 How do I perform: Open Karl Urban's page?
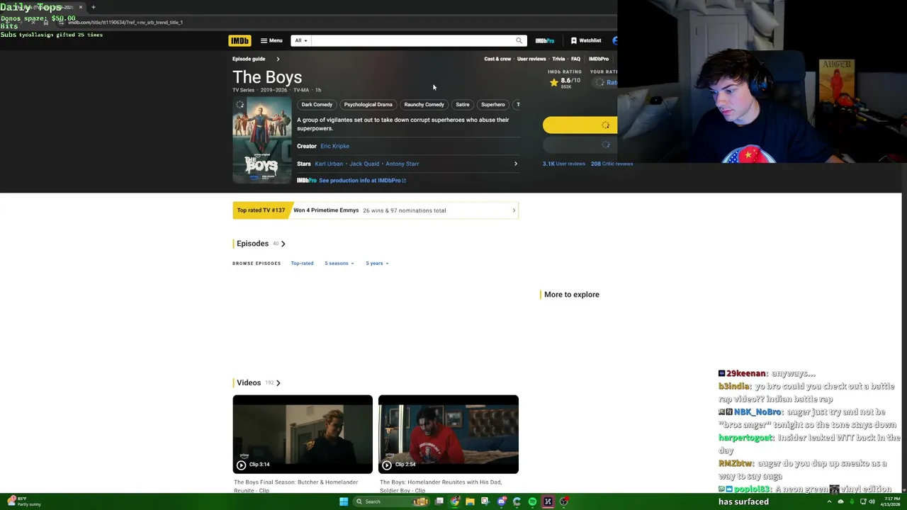(329, 164)
